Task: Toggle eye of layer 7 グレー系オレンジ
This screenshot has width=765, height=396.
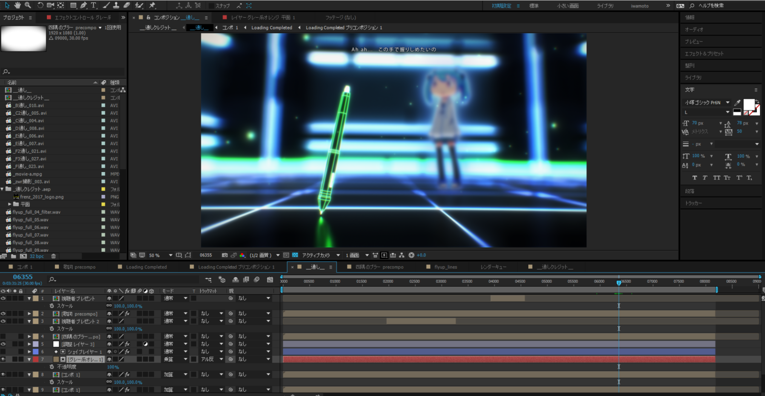Action: 3,359
